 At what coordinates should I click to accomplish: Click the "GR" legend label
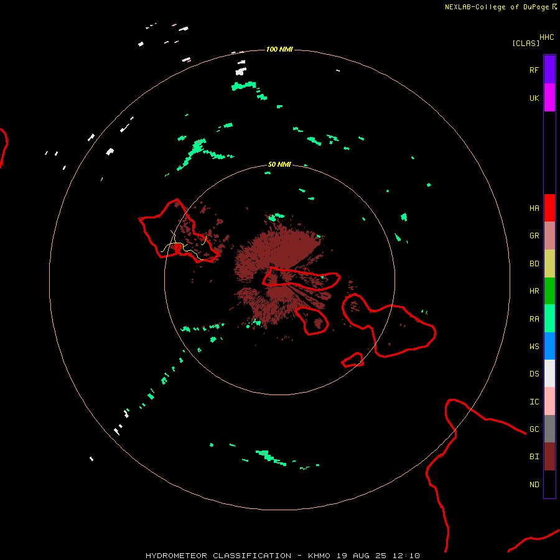pos(534,236)
